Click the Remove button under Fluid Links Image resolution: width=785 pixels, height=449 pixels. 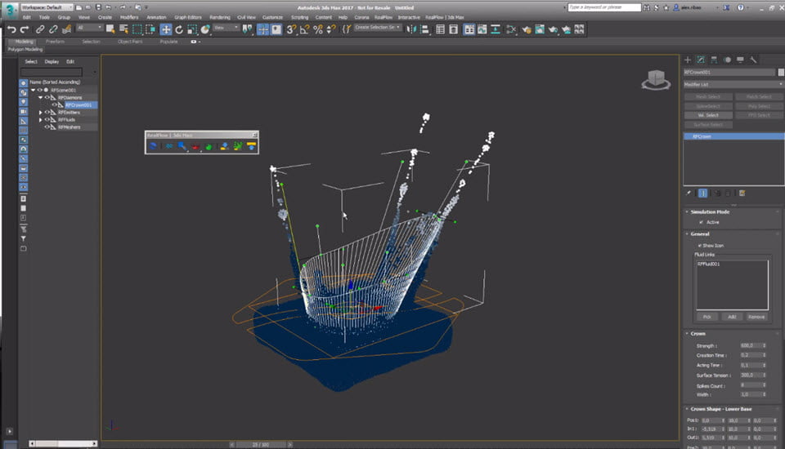[x=756, y=317]
